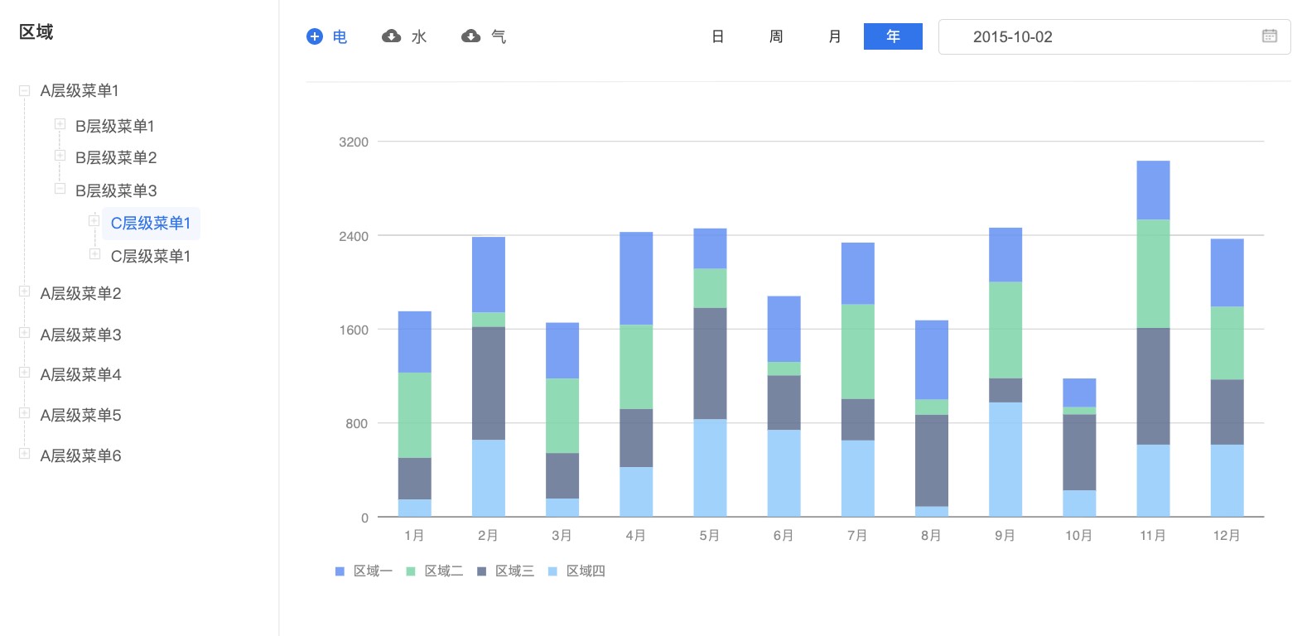Click the cloud icon beside 水
Image resolution: width=1302 pixels, height=636 pixels.
391,36
